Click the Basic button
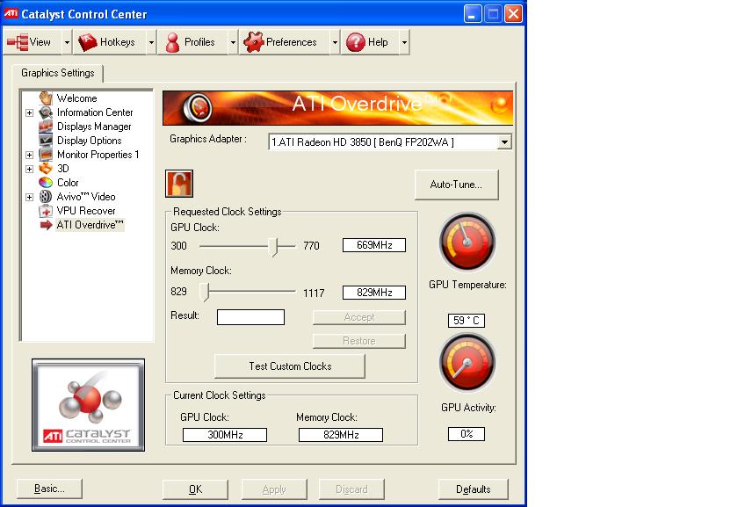The image size is (738, 507). (x=49, y=489)
